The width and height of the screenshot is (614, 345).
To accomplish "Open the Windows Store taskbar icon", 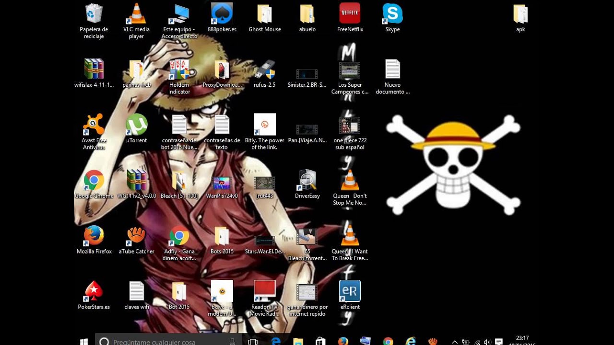I will [320, 342].
